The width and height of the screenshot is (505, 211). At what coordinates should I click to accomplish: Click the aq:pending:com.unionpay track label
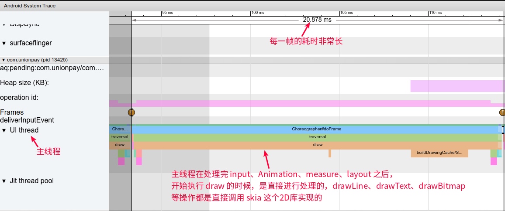tap(52, 68)
